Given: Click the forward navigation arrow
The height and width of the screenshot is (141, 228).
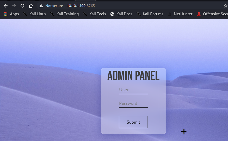Looking at the screenshot, I should [x=14, y=6].
